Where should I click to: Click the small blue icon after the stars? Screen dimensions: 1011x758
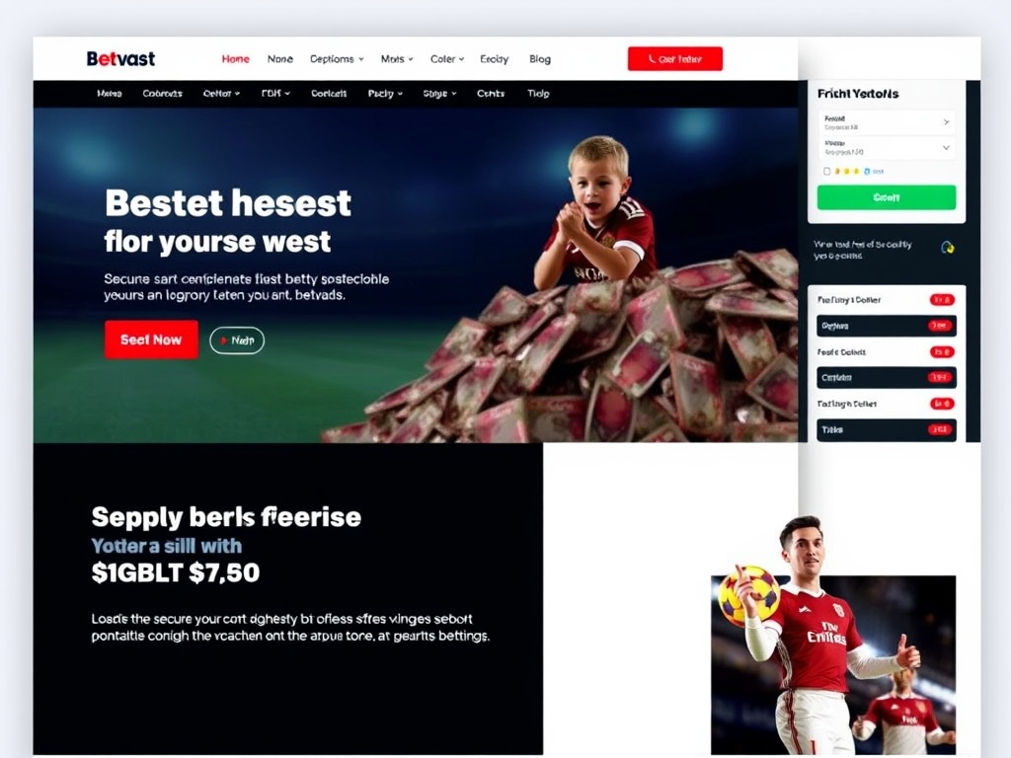(867, 172)
